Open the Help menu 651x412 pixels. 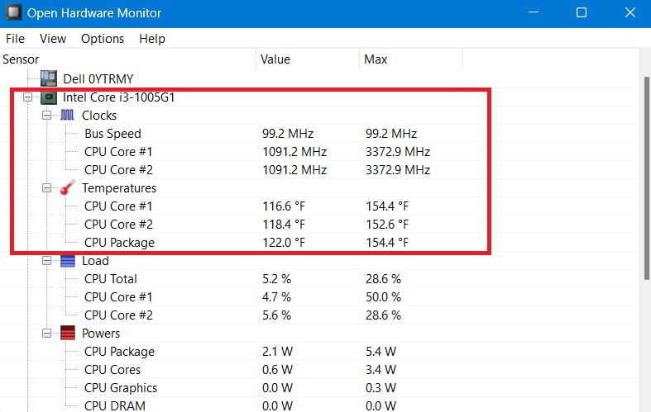[x=152, y=39]
